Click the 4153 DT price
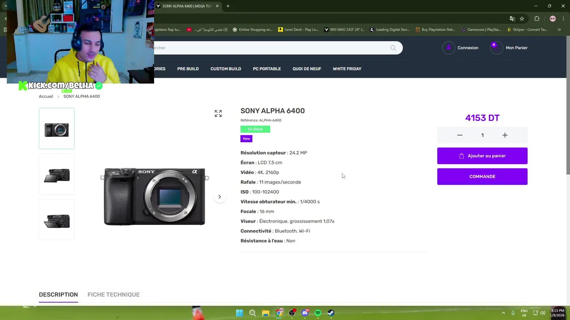The width and height of the screenshot is (570, 320). point(482,118)
